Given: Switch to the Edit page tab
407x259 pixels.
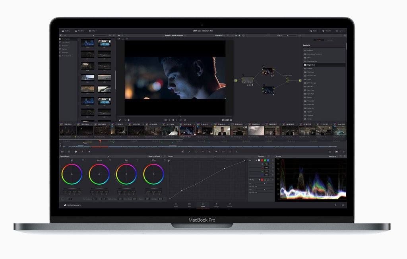Looking at the screenshot, I should click(189, 205).
